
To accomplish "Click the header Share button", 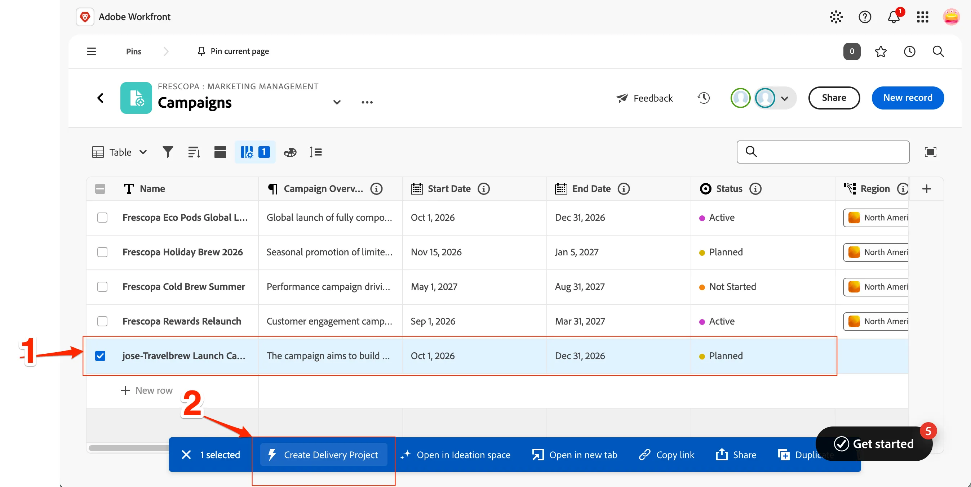I will pyautogui.click(x=834, y=98).
